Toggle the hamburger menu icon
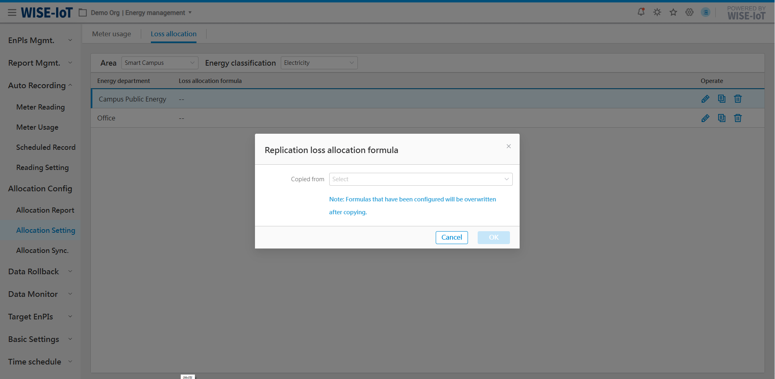 (x=12, y=13)
